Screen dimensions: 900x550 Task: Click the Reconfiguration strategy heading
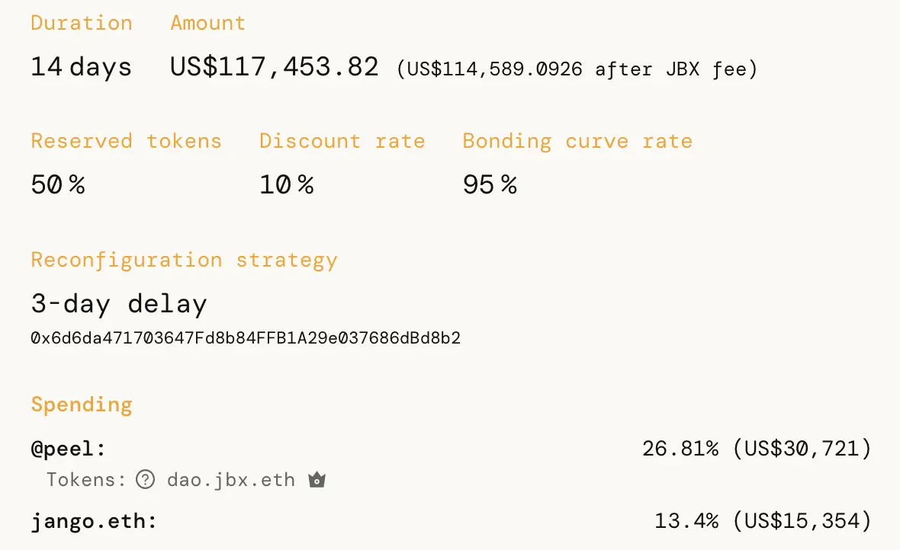[184, 260]
